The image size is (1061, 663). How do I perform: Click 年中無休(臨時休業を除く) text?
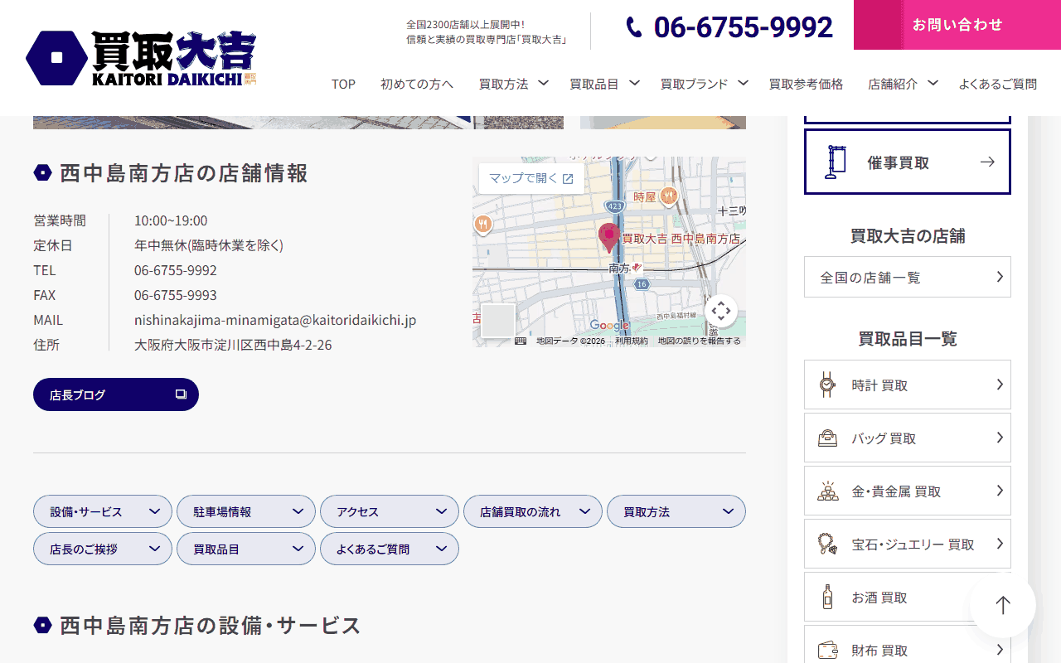coord(209,245)
